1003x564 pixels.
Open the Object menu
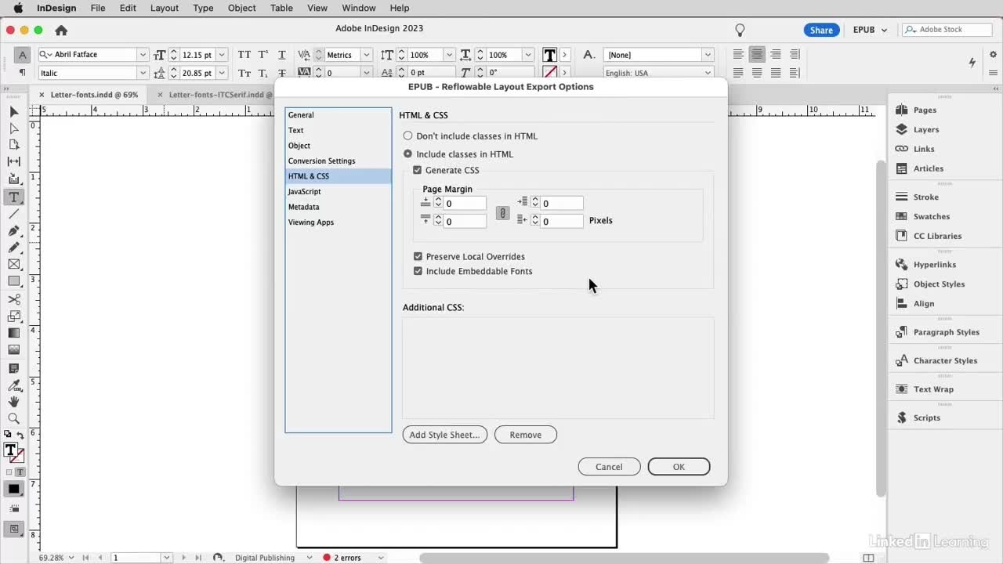[241, 8]
